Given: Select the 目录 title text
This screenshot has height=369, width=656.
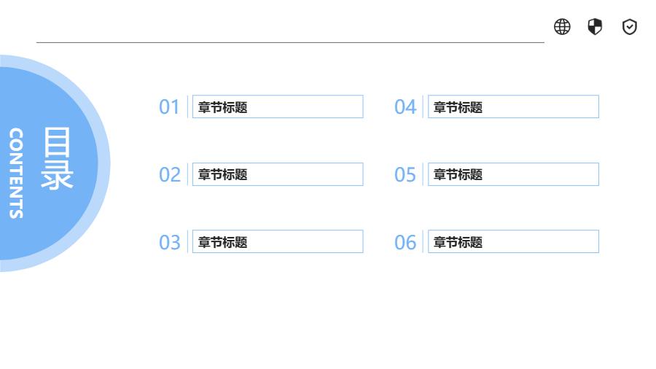Looking at the screenshot, I should pos(58,158).
